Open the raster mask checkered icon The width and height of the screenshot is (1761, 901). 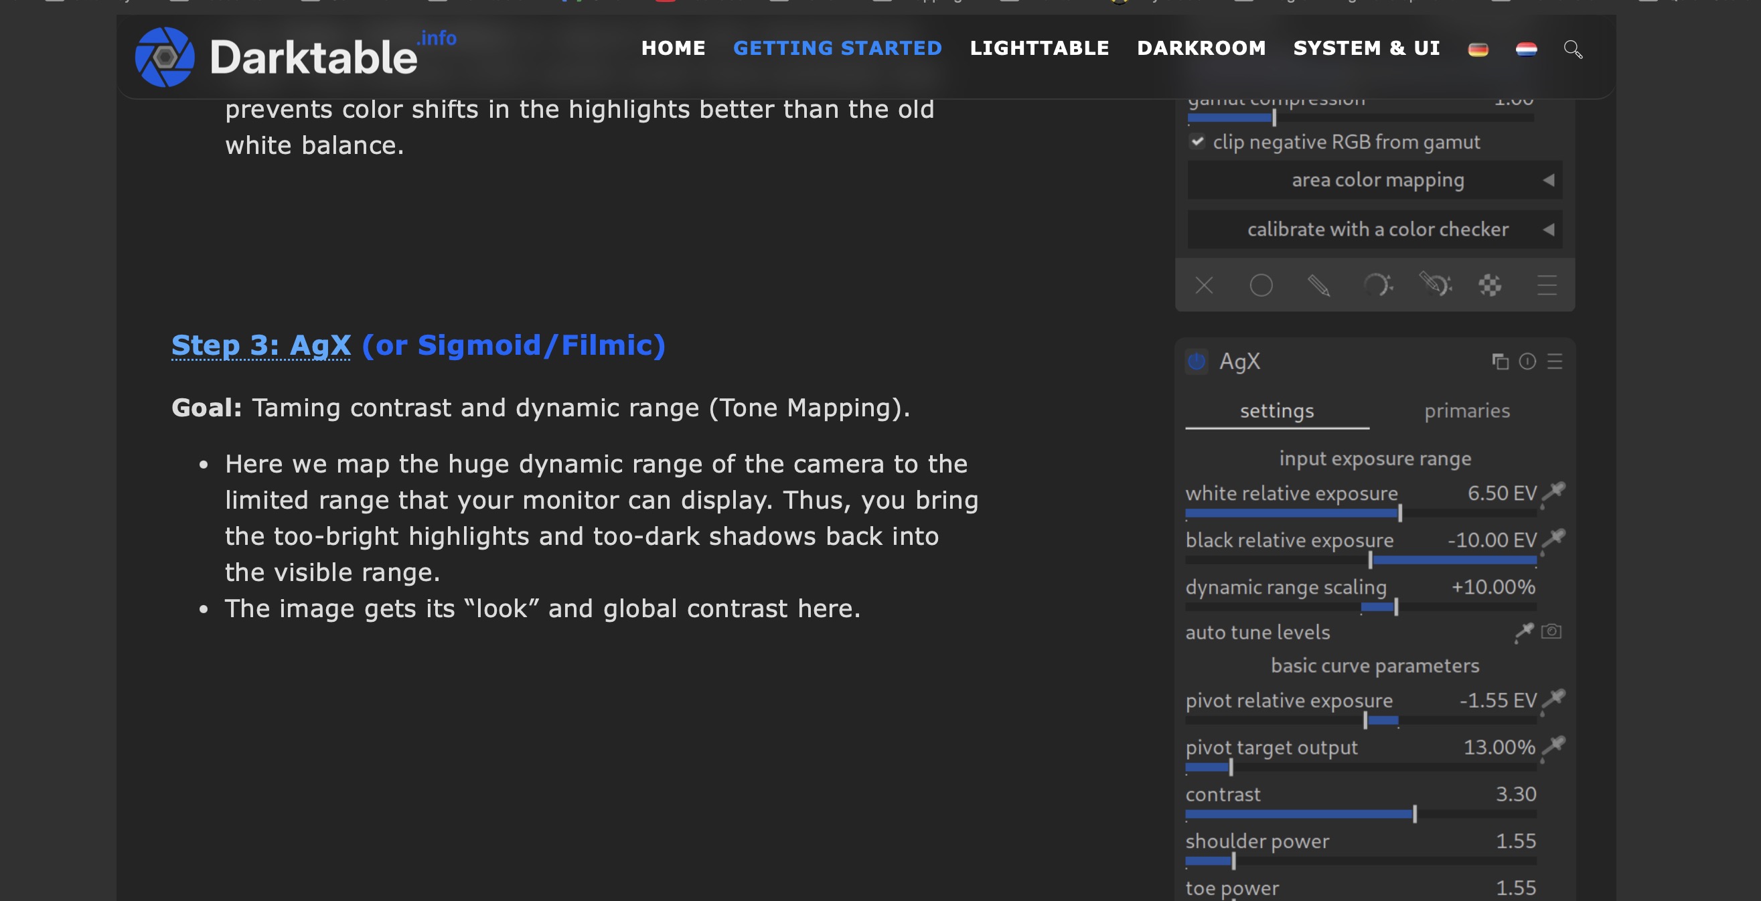coord(1490,285)
